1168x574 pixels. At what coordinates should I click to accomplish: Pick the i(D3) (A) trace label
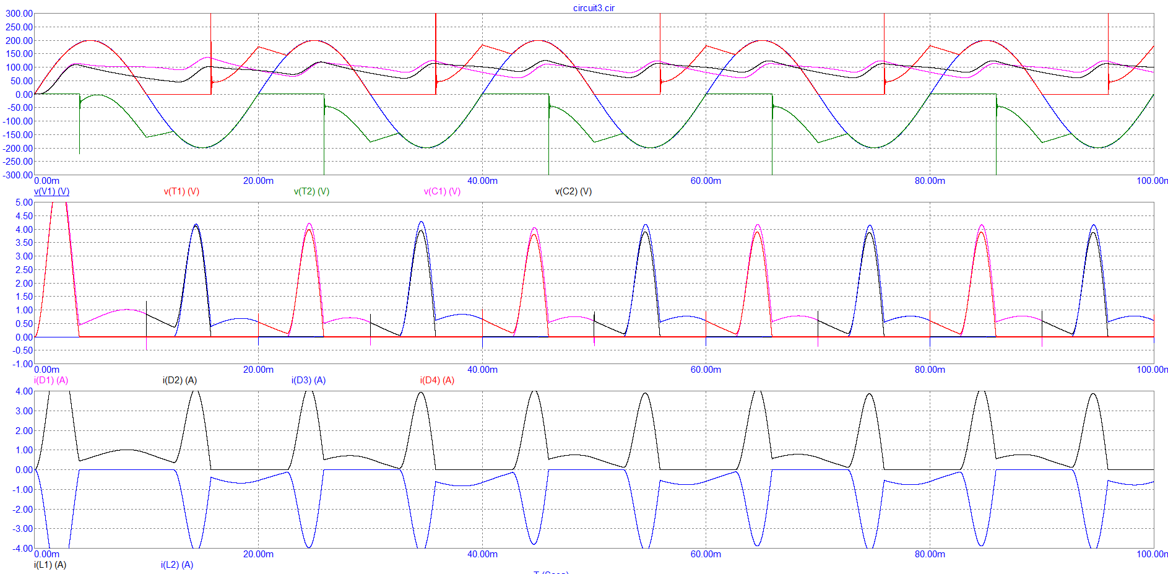coord(308,380)
